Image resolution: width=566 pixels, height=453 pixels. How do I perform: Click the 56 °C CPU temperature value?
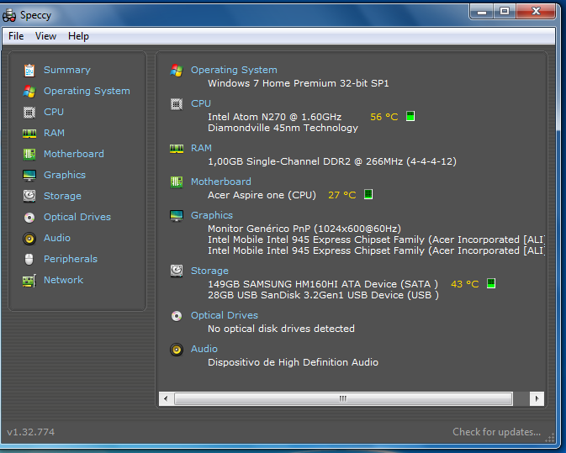coord(384,117)
